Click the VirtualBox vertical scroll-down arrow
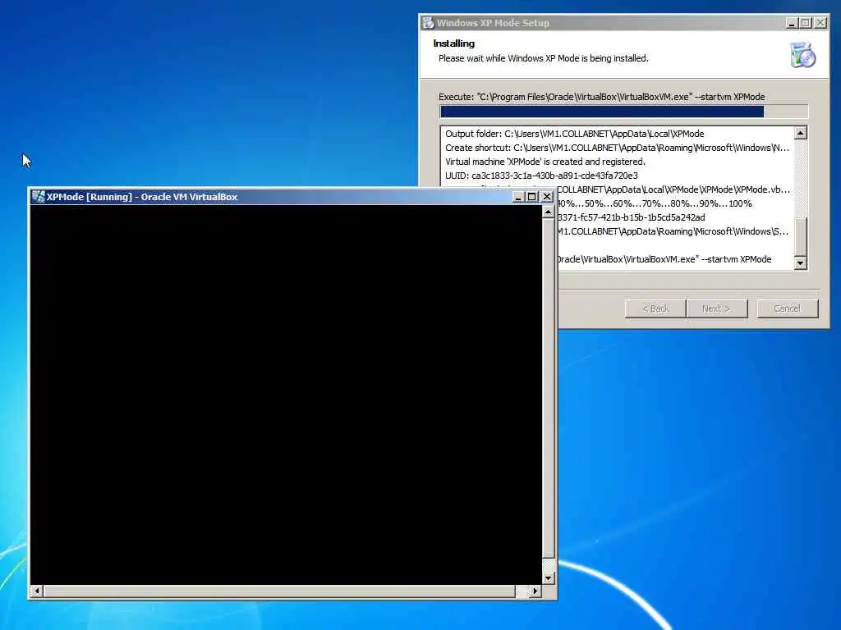The width and height of the screenshot is (841, 630). click(548, 578)
